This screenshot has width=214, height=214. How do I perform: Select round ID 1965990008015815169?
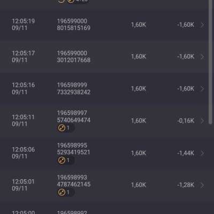73,25
